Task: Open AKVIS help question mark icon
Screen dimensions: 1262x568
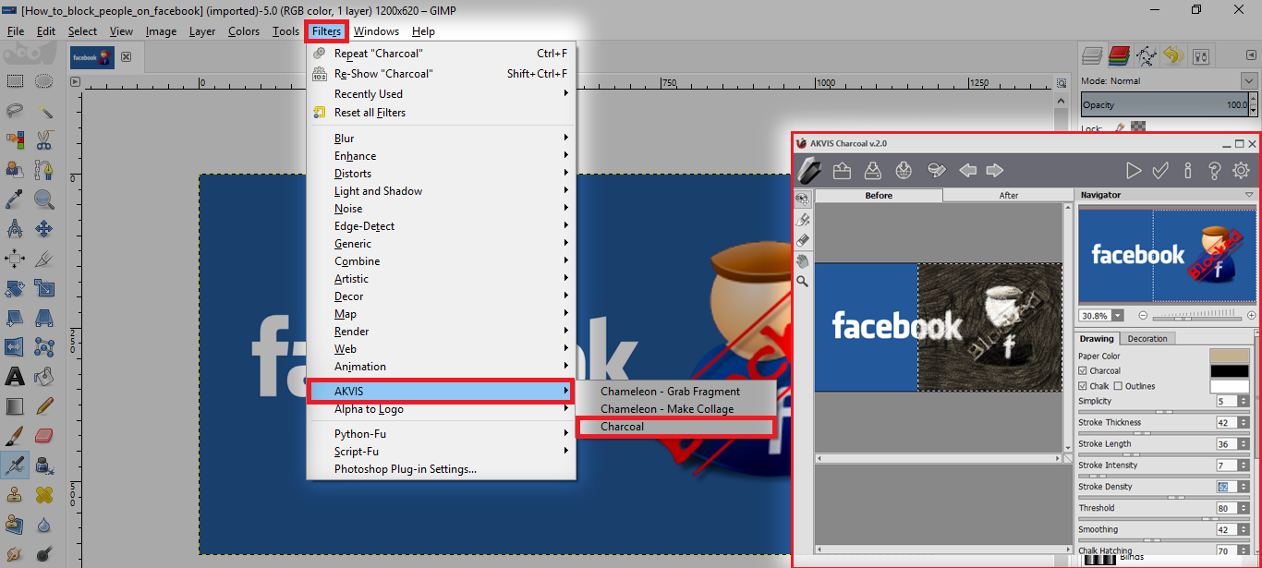Action: [x=1215, y=170]
